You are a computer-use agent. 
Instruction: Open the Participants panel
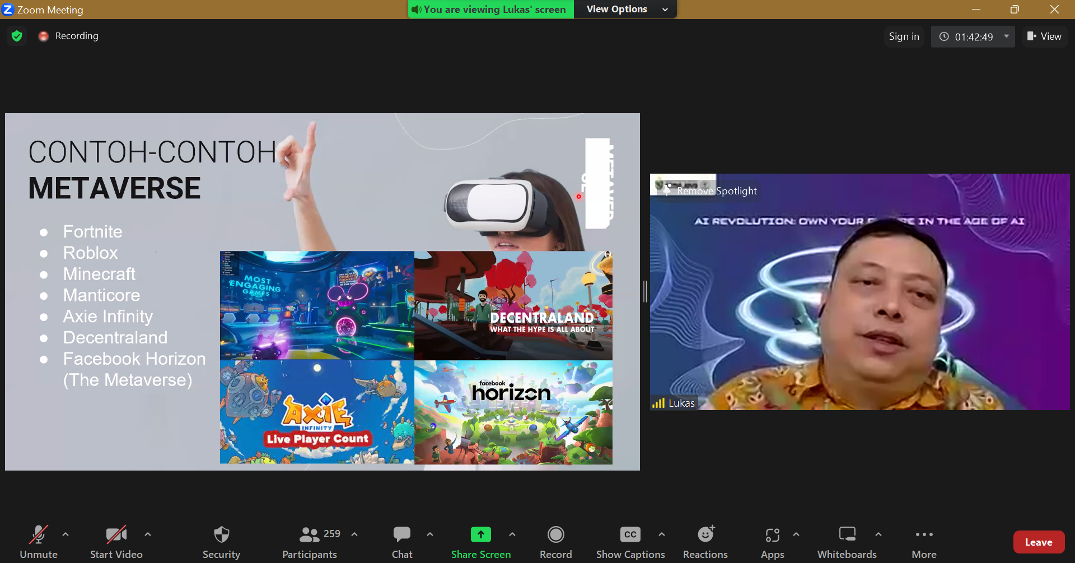tap(310, 541)
